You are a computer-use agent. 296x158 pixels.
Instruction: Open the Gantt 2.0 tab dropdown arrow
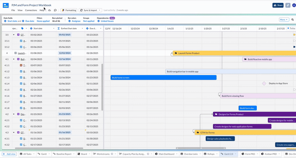236,154
